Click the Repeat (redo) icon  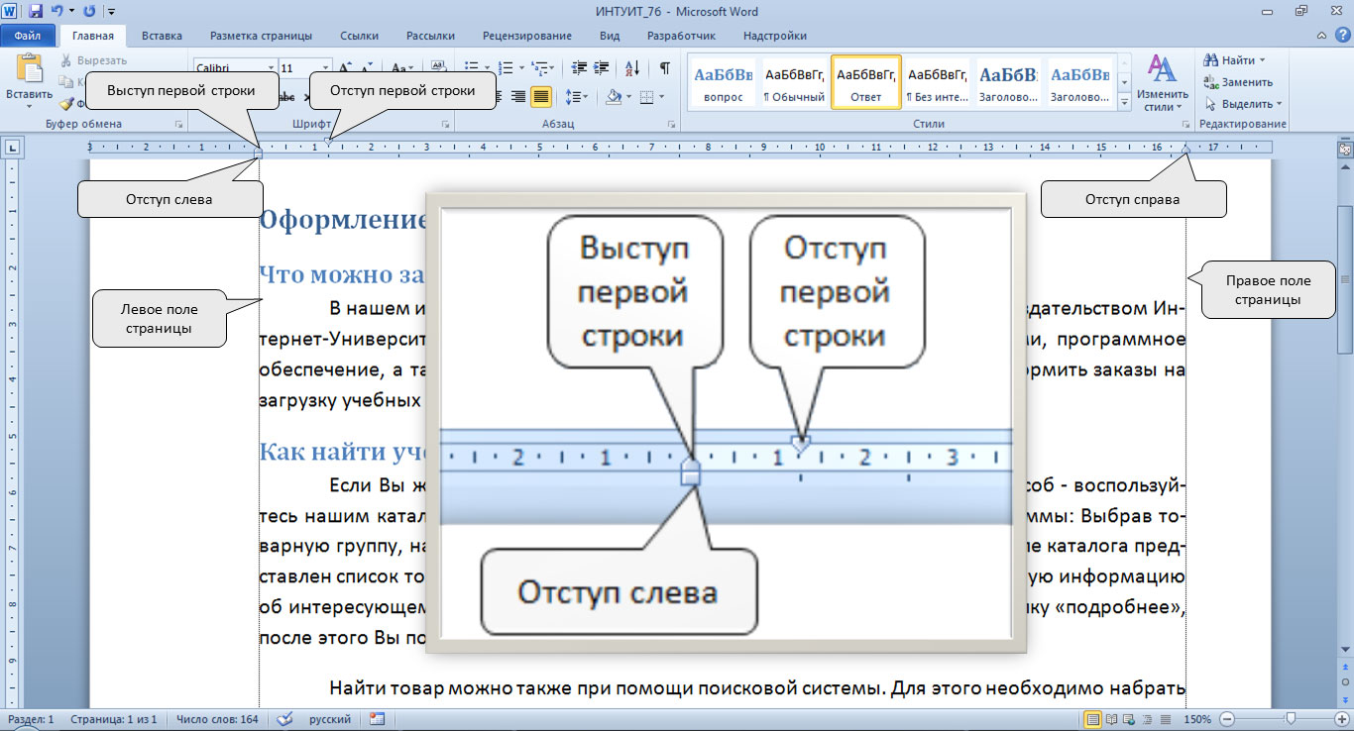click(x=90, y=12)
